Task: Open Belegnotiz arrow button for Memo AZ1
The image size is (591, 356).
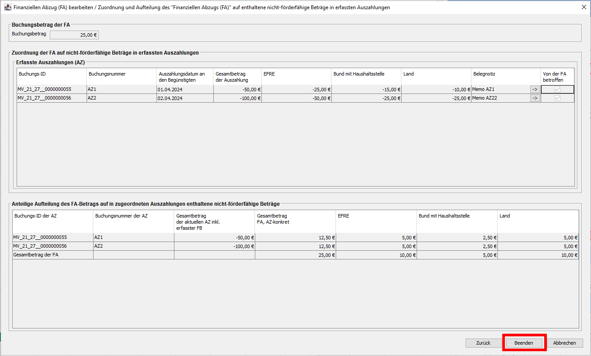Action: [535, 89]
